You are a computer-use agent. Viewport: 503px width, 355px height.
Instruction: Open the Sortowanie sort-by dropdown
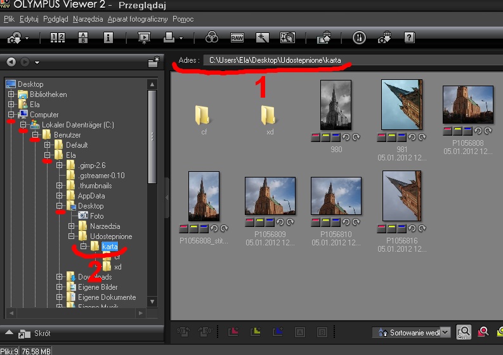445,332
